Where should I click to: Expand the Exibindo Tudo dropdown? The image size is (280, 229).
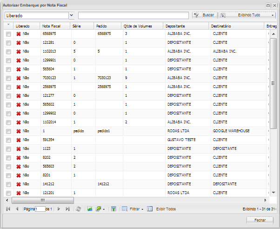coord(273,15)
